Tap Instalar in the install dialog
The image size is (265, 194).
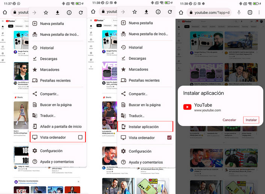pyautogui.click(x=251, y=120)
